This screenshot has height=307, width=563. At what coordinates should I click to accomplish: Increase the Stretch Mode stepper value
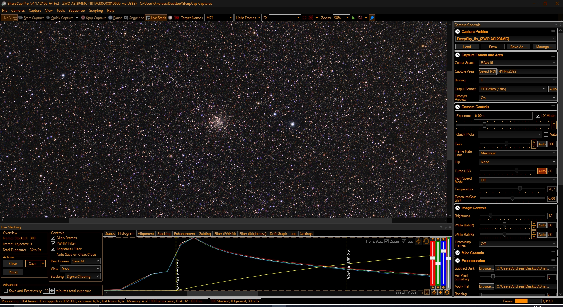[x=427, y=291]
